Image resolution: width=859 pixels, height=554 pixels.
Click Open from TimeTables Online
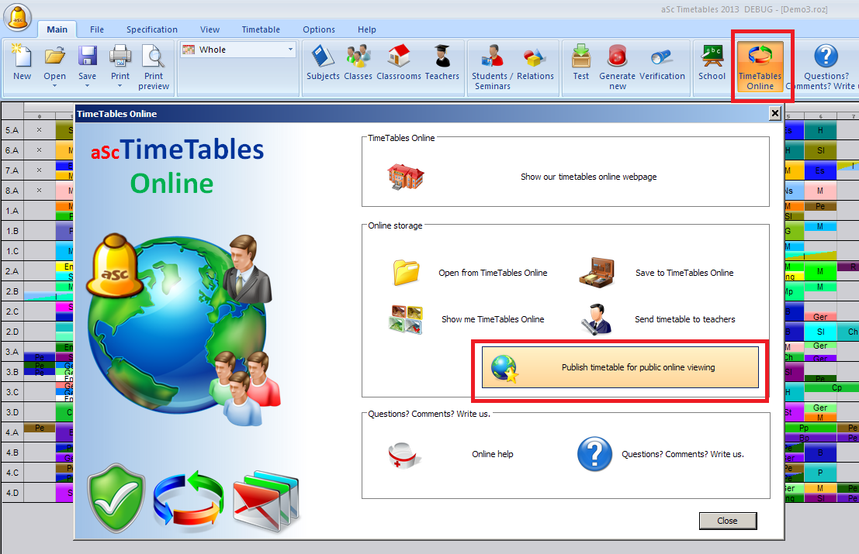tap(493, 273)
